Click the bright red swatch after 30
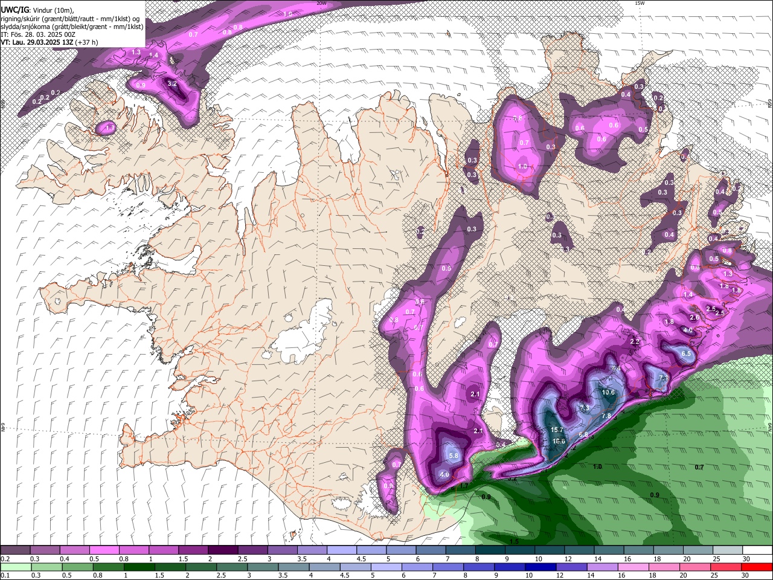 (x=756, y=567)
